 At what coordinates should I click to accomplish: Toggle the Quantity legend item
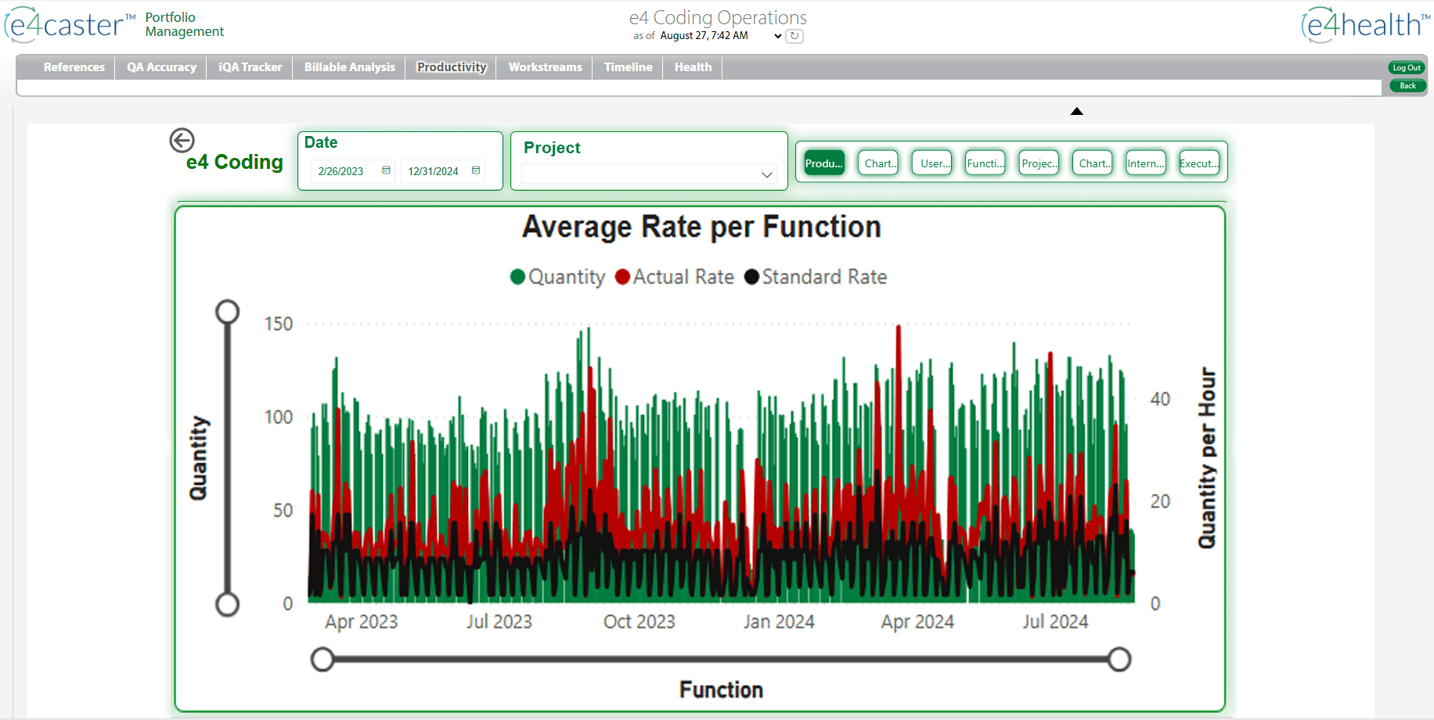click(x=557, y=277)
